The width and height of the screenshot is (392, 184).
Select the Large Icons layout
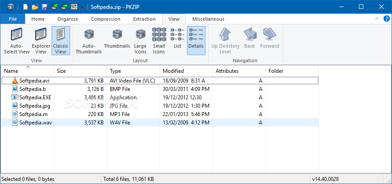tap(140, 41)
